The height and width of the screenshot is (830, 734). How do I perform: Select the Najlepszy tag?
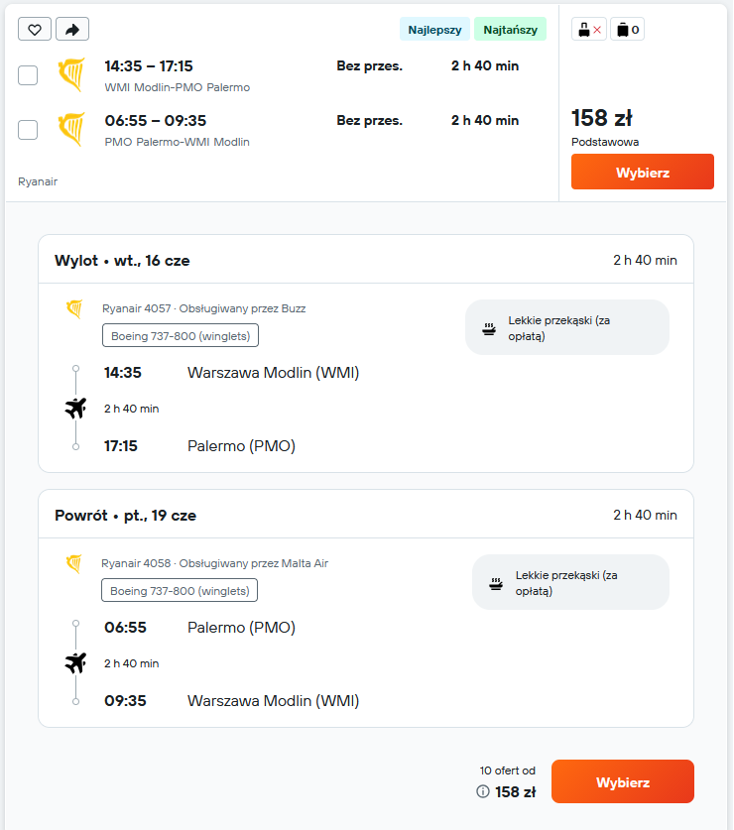[x=434, y=30]
